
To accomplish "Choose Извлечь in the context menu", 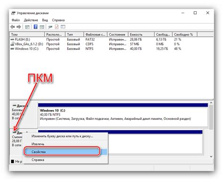I will pos(65,144).
